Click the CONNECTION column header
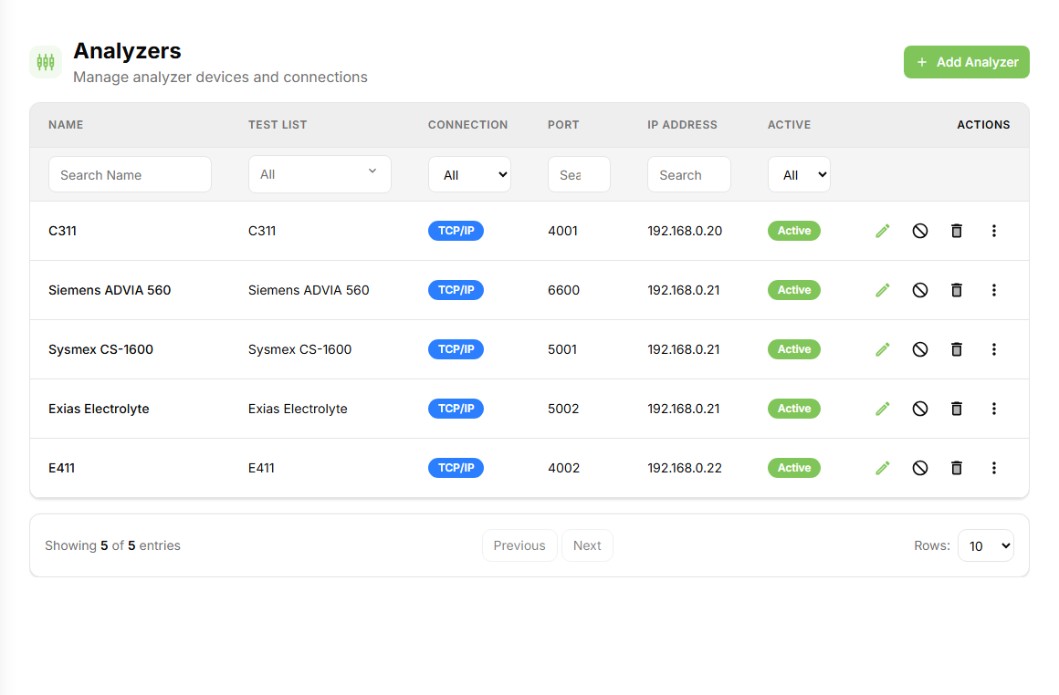The image size is (1059, 695). [x=467, y=125]
